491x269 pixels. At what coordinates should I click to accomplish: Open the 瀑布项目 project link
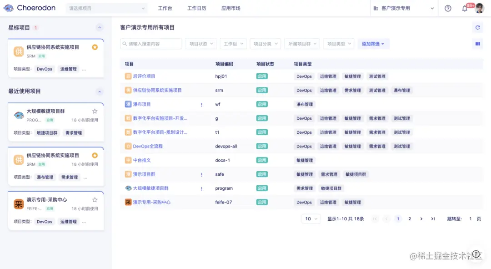(142, 104)
